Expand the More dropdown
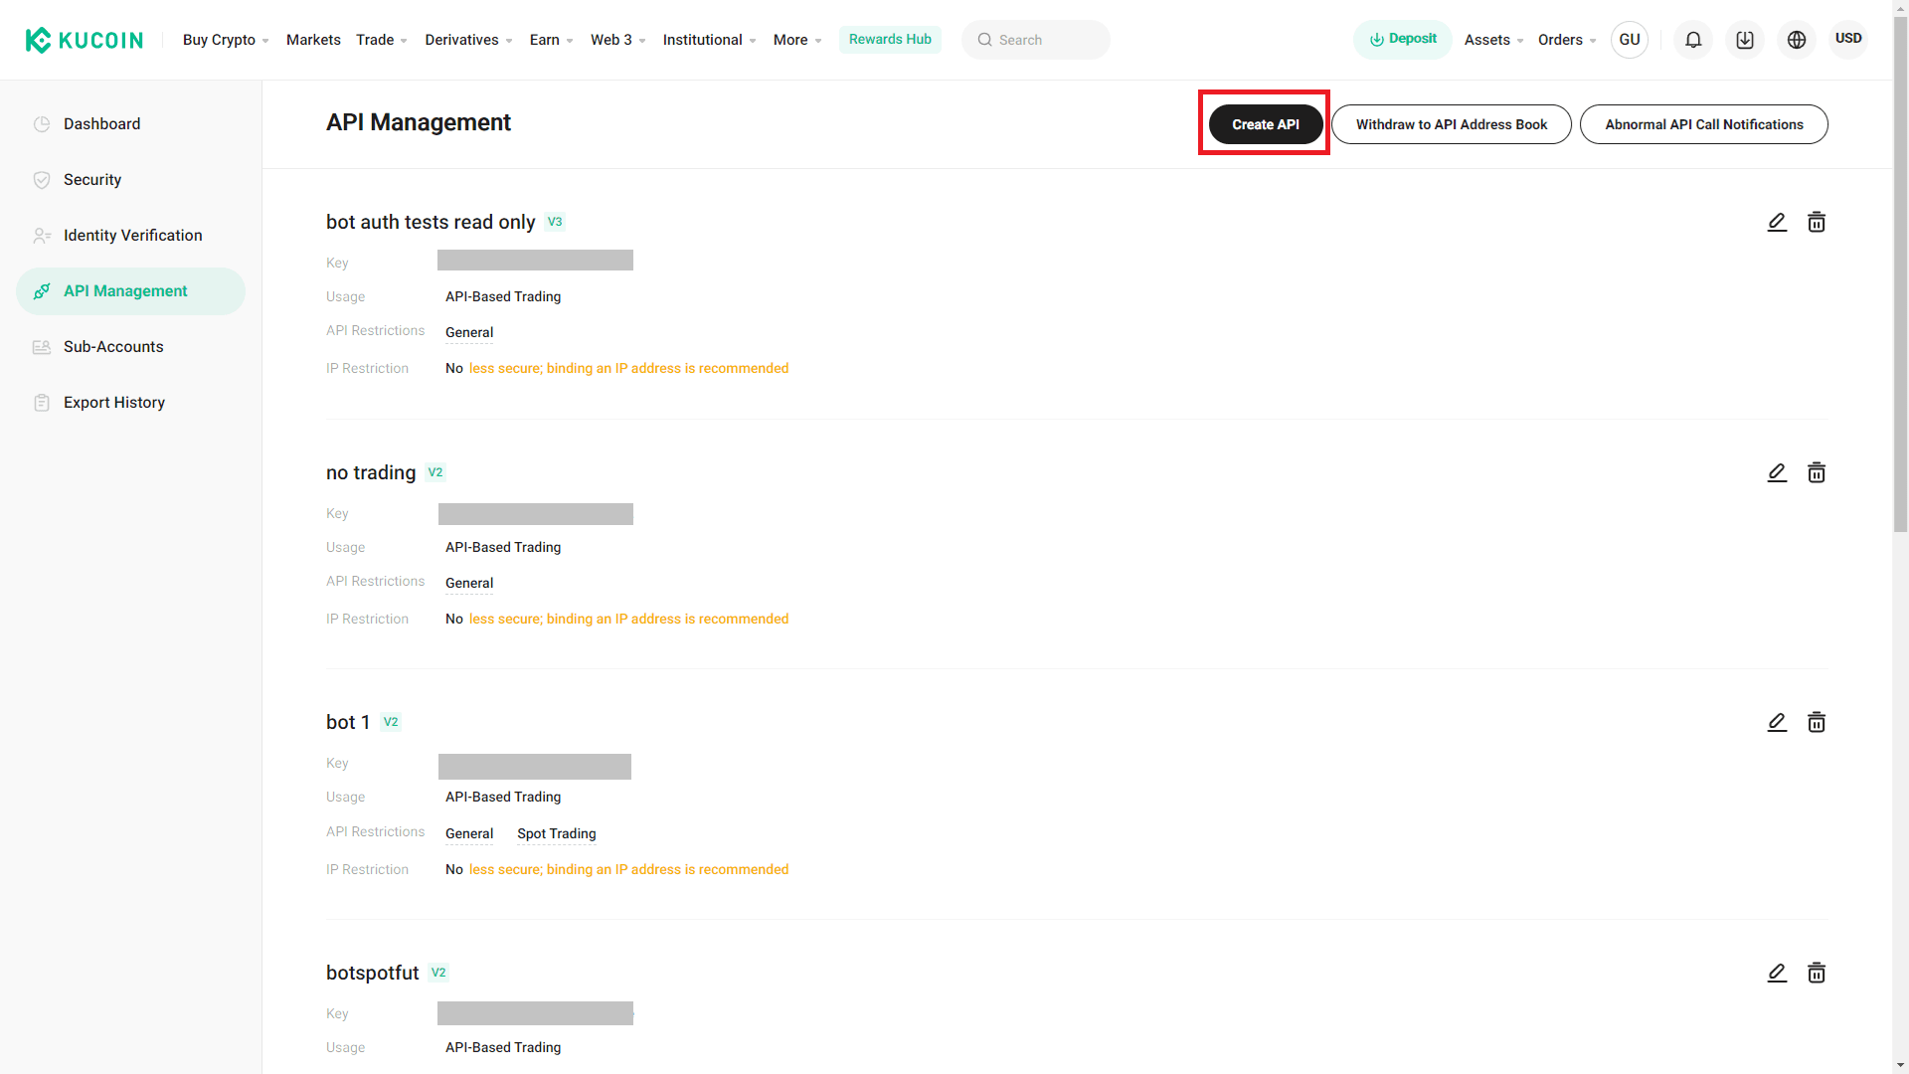This screenshot has width=1909, height=1074. point(797,40)
